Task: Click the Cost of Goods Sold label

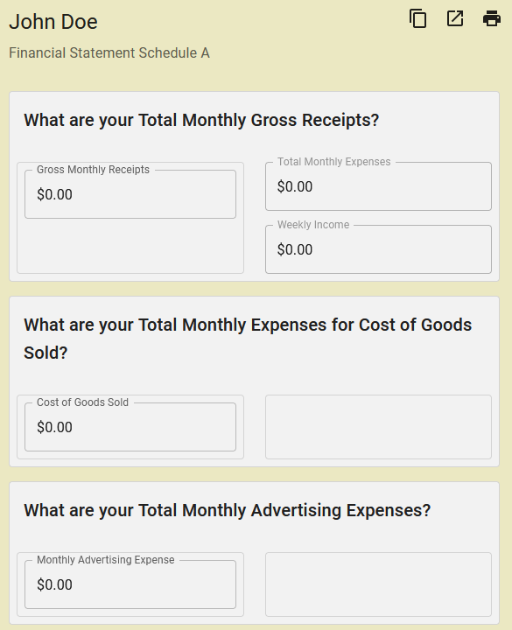Action: pyautogui.click(x=83, y=402)
